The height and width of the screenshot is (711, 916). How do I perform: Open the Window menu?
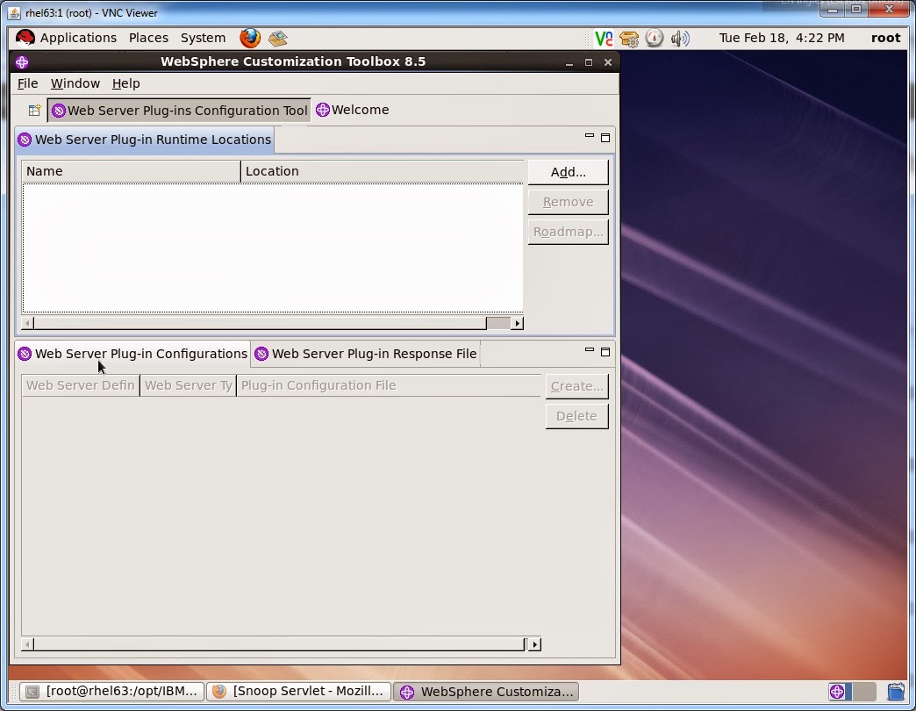[75, 83]
